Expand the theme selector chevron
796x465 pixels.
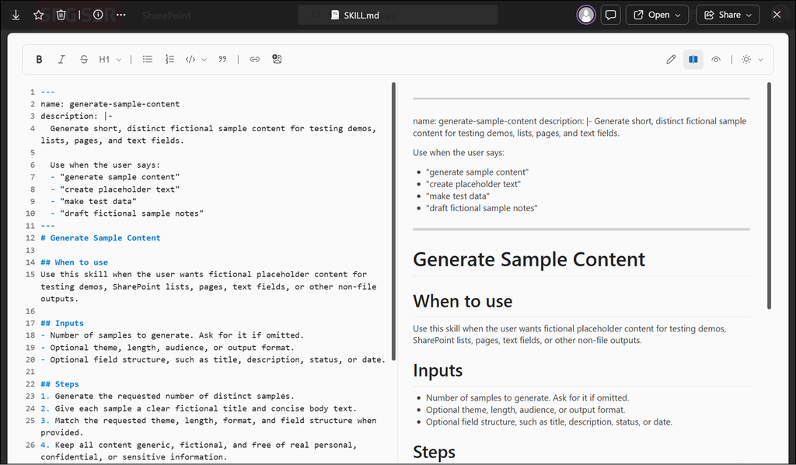(760, 59)
